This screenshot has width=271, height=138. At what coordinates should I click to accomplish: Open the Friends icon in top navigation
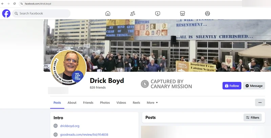click(132, 14)
